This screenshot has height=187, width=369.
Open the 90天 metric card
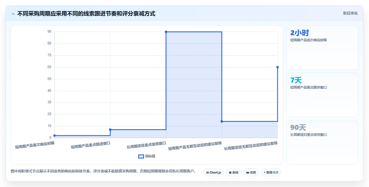(322, 142)
